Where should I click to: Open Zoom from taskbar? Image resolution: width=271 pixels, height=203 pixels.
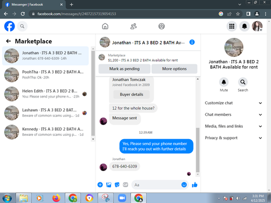coord(122,198)
